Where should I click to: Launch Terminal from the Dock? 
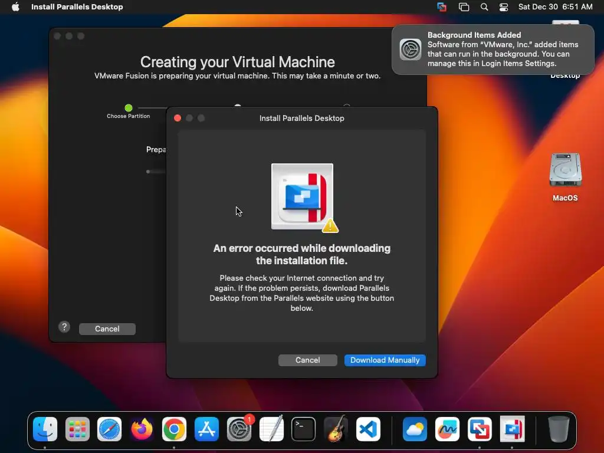[x=304, y=429]
